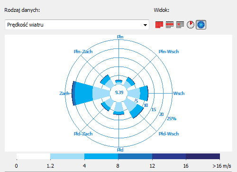This screenshot has height=172, width=237.
Task: Select the grid view with red column
Action: (180, 25)
